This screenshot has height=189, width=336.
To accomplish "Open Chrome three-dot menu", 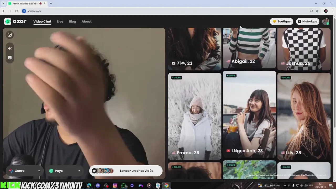I will coord(332,11).
